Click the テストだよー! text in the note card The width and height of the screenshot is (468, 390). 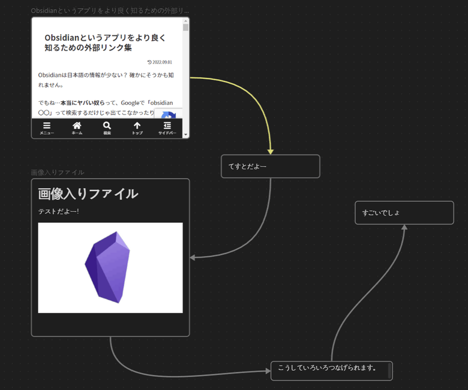tap(59, 211)
